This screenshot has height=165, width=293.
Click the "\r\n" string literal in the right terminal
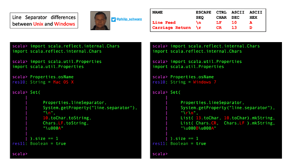[189, 113]
